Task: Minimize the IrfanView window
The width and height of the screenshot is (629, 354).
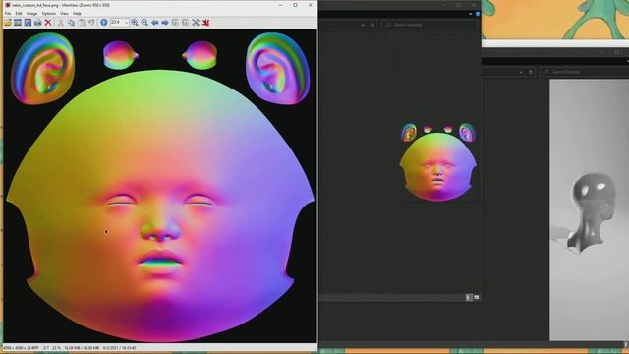Action: point(280,5)
